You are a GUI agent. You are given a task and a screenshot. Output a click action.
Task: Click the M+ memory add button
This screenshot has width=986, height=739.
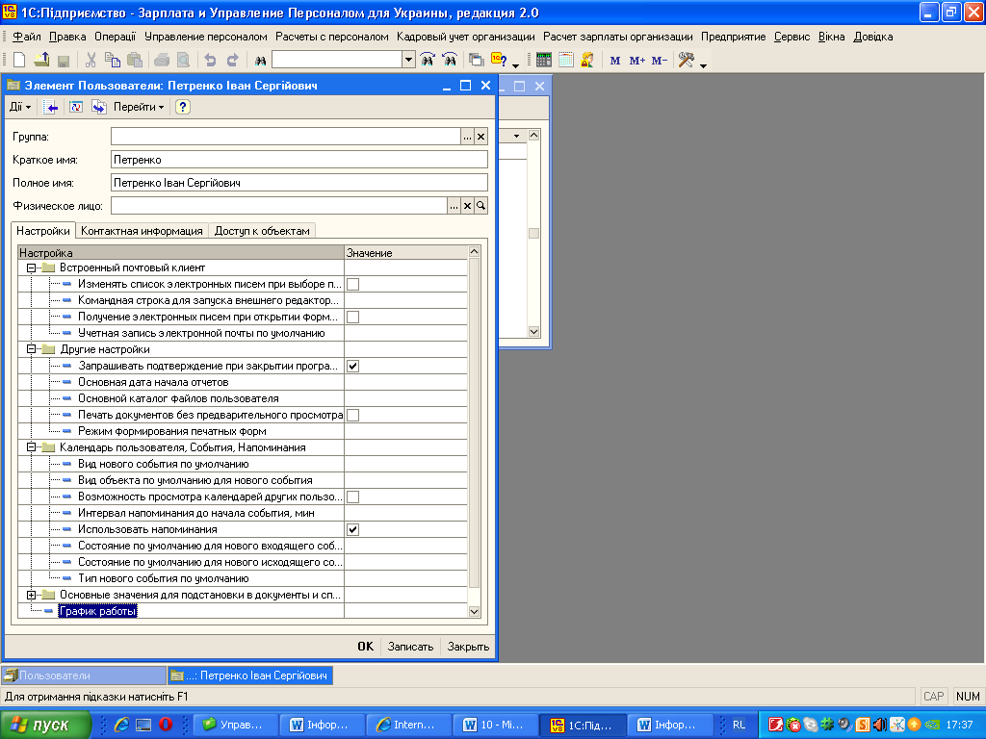637,61
